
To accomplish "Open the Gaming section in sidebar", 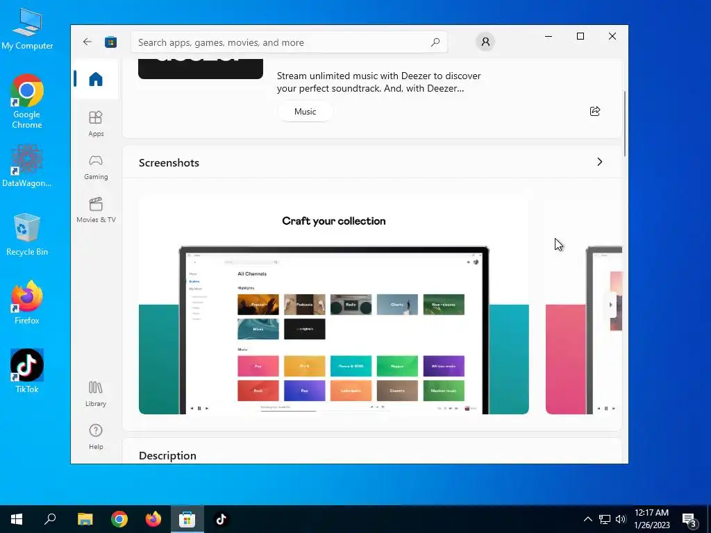I will coord(96,167).
